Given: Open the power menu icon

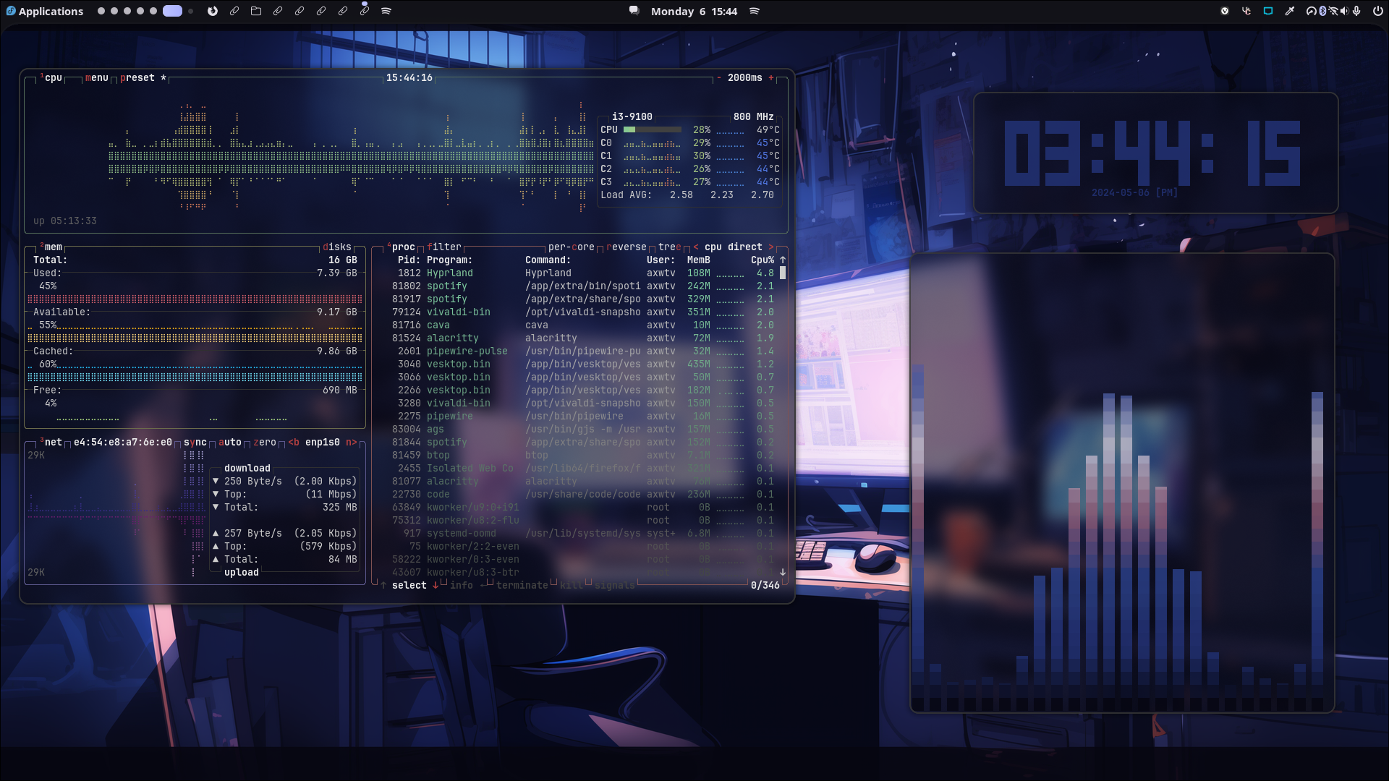Looking at the screenshot, I should pyautogui.click(x=1377, y=11).
